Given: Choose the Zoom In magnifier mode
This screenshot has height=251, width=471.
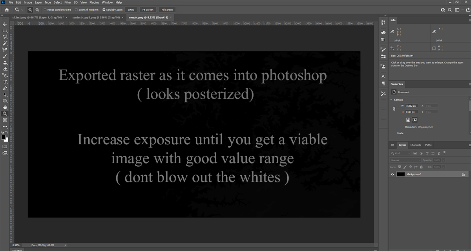Looking at the screenshot, I should pos(31,9).
